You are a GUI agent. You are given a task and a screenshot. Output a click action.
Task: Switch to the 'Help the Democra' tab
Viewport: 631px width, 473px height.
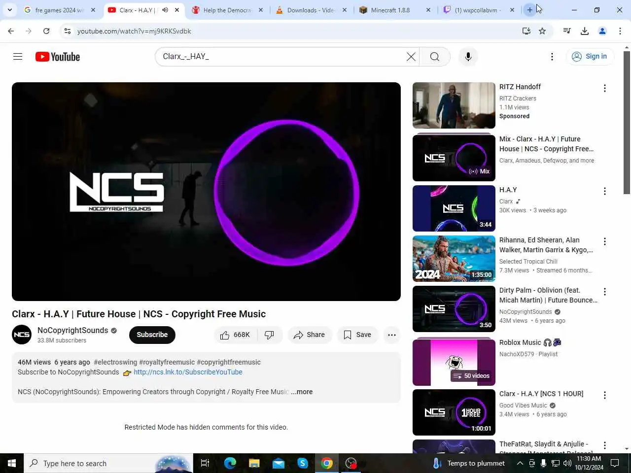pos(227,10)
